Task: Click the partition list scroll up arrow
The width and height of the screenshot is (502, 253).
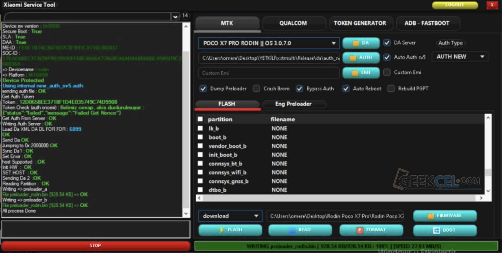Action: click(488, 117)
